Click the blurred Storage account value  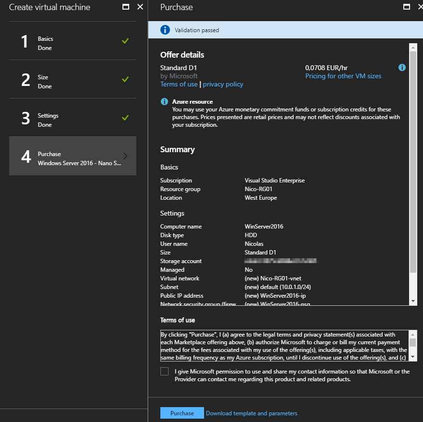click(281, 261)
